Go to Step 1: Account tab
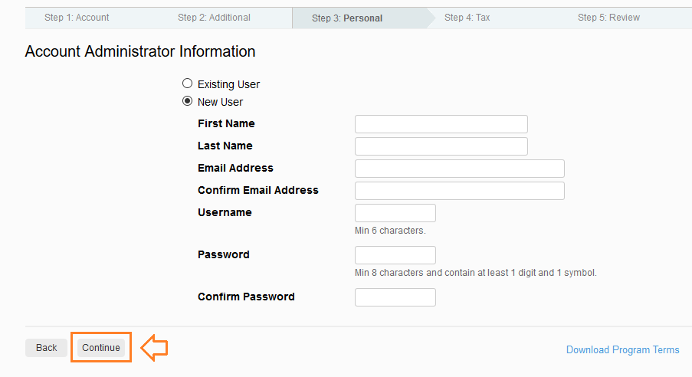Image resolution: width=692 pixels, height=377 pixels. tap(77, 18)
